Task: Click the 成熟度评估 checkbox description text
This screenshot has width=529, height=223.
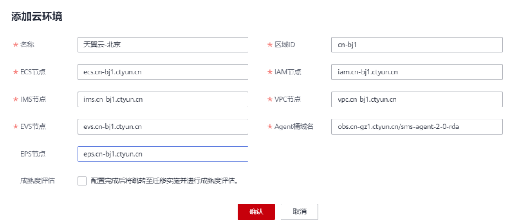Action: pyautogui.click(x=165, y=181)
